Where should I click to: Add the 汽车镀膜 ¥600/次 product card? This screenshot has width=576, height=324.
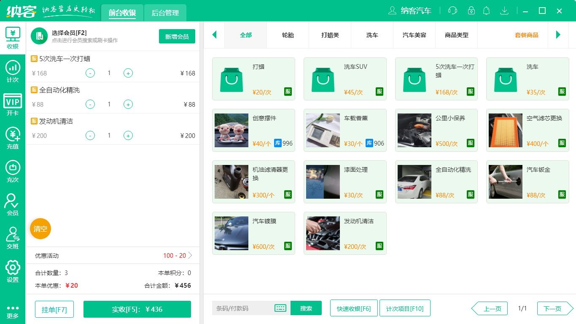click(x=253, y=233)
